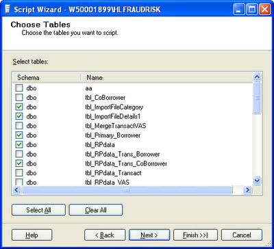
Task: Click the horizontal scrollbar left arrow
Action: [16, 190]
